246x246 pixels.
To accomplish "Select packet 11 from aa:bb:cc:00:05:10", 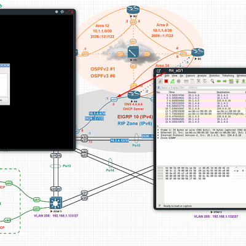I will pyautogui.click(x=201, y=111).
